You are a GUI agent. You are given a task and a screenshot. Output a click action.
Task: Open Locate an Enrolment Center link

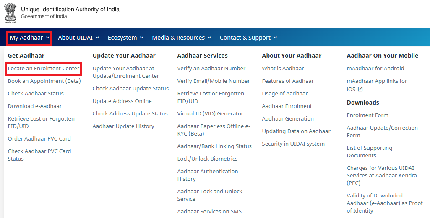pos(44,68)
